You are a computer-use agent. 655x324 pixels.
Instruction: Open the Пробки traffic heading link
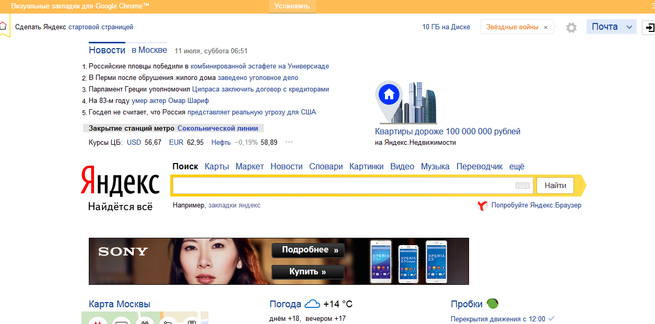point(467,304)
